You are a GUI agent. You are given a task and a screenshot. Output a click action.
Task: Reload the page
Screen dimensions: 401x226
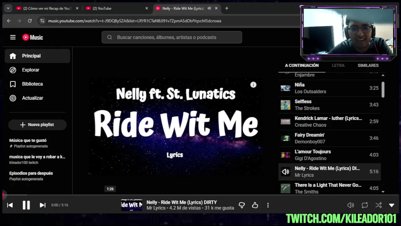30,21
